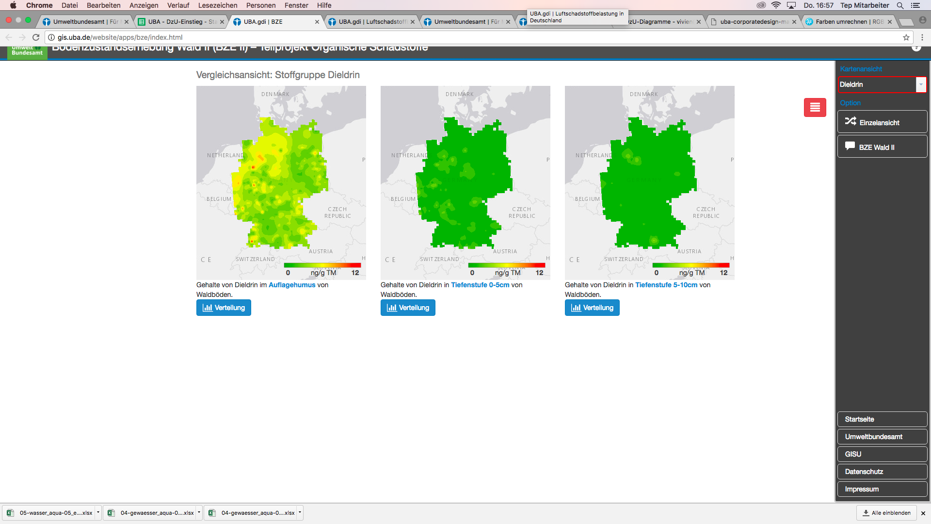Click the Umweltbundesamt logo
The image size is (931, 524).
pyautogui.click(x=27, y=52)
